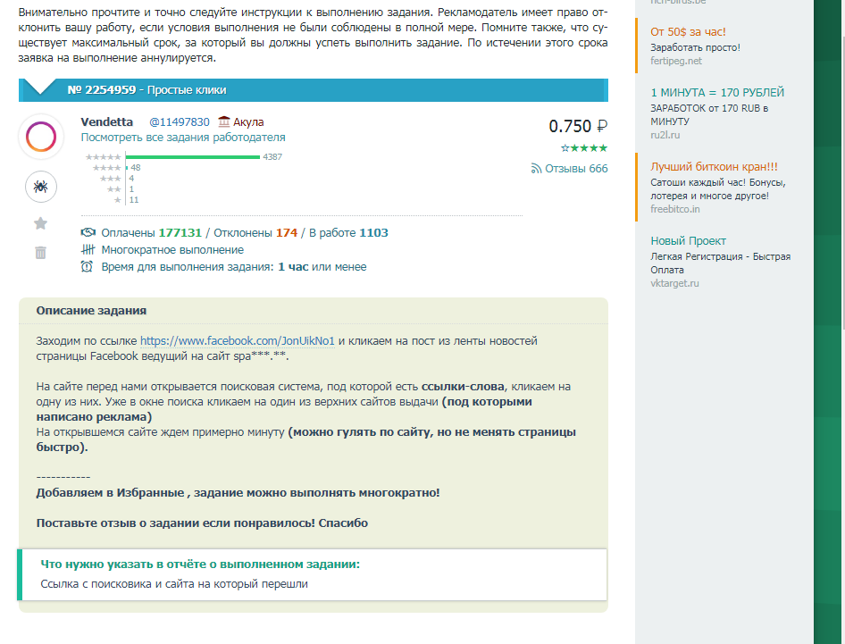Click the in-progress count 1103

coord(373,233)
